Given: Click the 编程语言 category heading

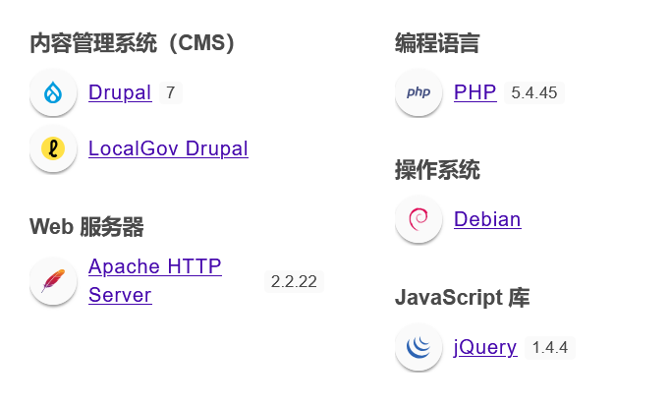Looking at the screenshot, I should 437,43.
